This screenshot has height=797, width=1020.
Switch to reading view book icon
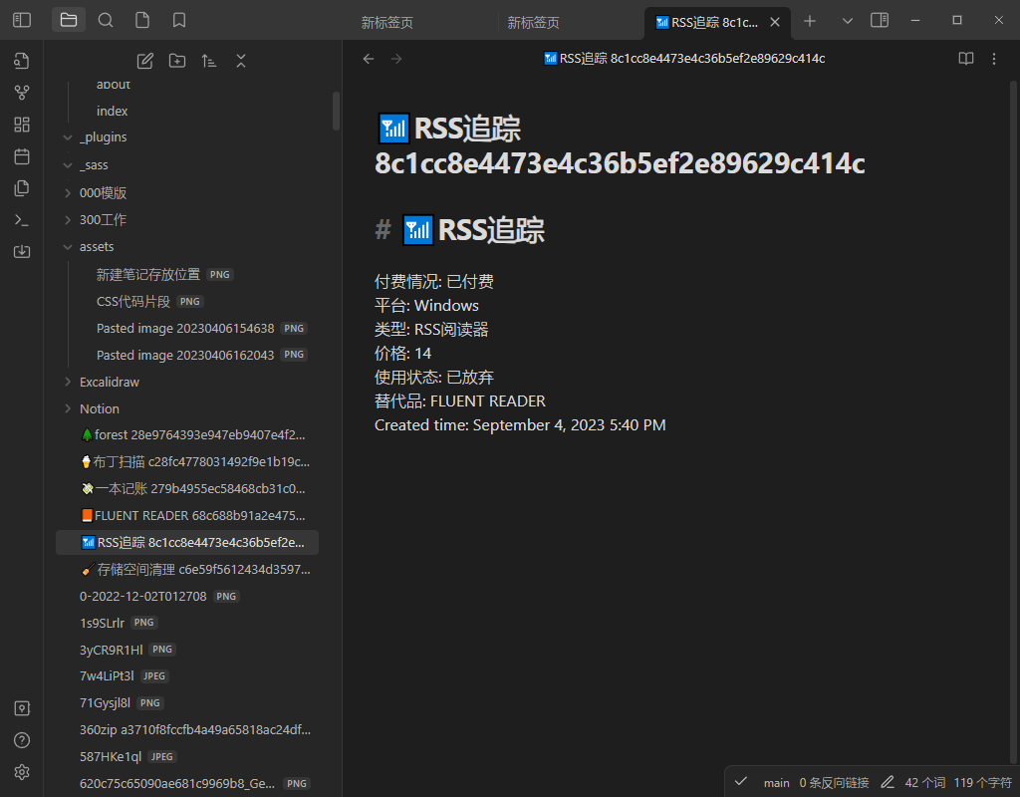point(965,59)
